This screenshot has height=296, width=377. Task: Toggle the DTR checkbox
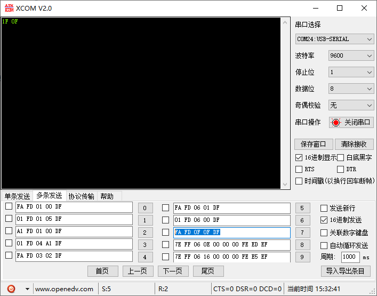coord(340,169)
